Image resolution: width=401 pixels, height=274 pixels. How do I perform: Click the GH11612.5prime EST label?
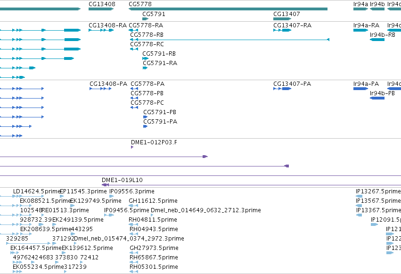coord(153,201)
